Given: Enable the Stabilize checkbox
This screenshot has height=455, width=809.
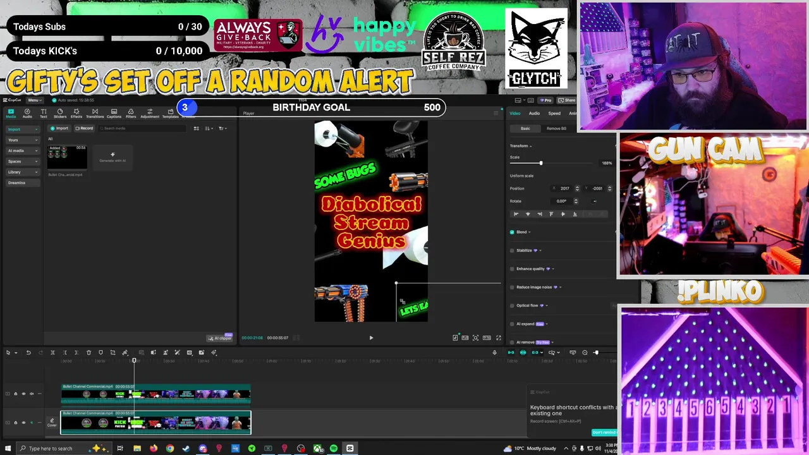Looking at the screenshot, I should pyautogui.click(x=512, y=250).
